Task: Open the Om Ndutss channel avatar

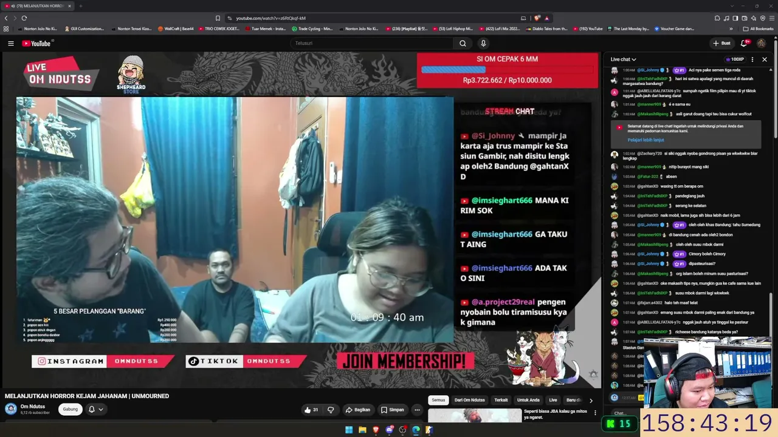Action: point(11,409)
